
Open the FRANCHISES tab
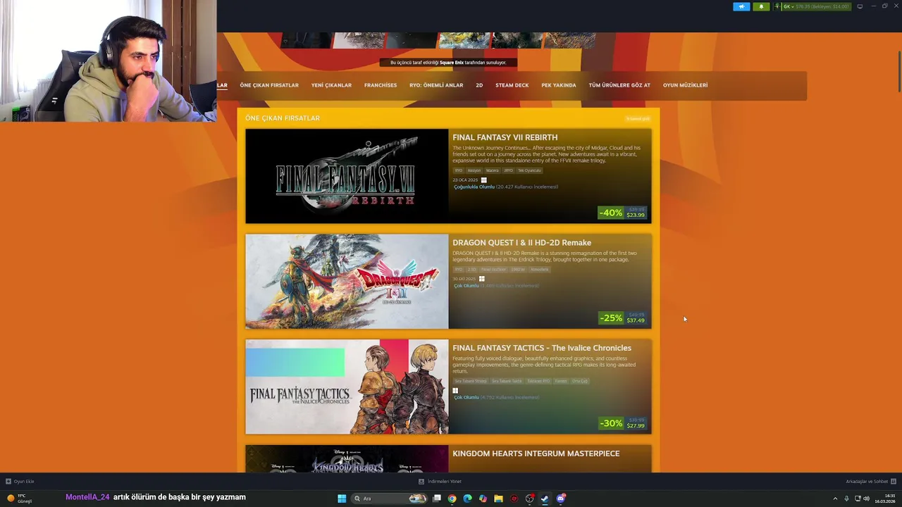point(381,85)
